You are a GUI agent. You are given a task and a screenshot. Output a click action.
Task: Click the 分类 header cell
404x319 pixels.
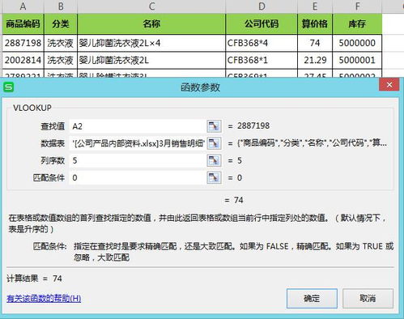click(61, 23)
